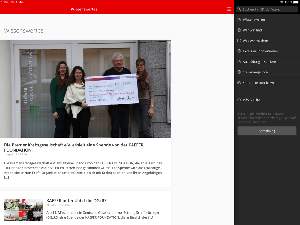This screenshot has height=225, width=300.
Task: Go to Exclusive Innovationen
Action: [267, 51]
